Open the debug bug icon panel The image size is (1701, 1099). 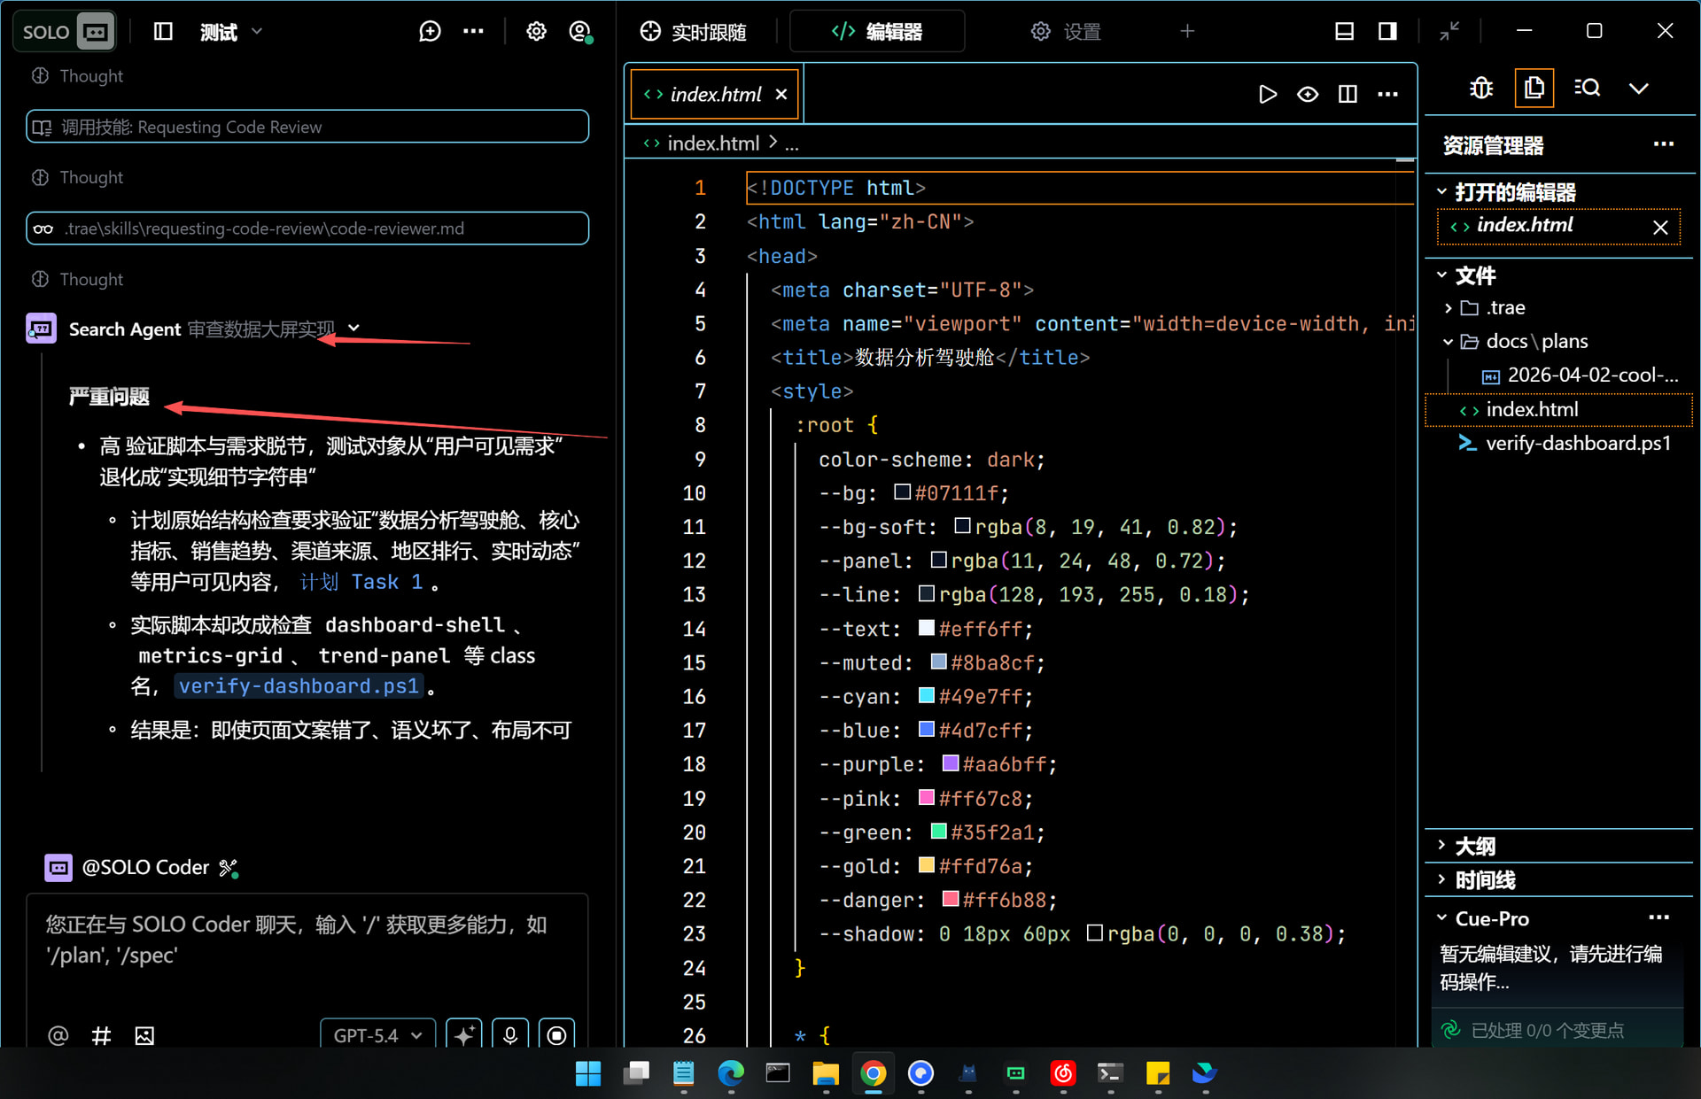click(1481, 89)
